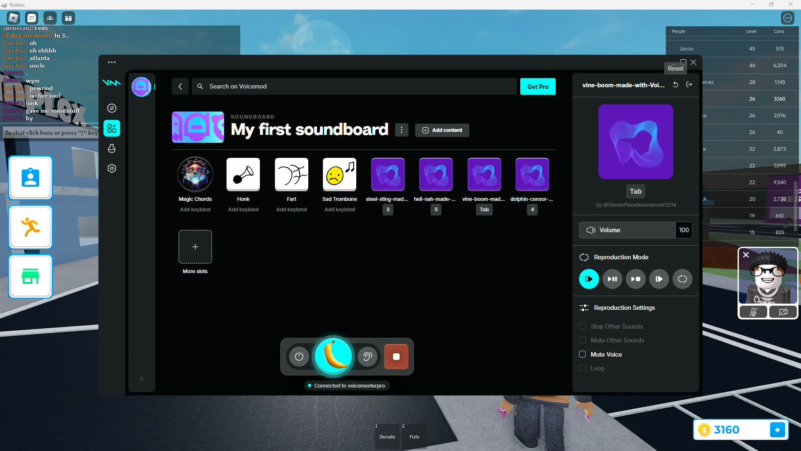Click Search on Voicemod field
The width and height of the screenshot is (801, 451).
[x=354, y=86]
